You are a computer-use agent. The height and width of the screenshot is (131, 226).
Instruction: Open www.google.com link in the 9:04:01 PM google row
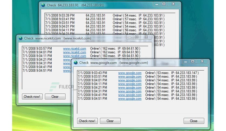point(130,80)
